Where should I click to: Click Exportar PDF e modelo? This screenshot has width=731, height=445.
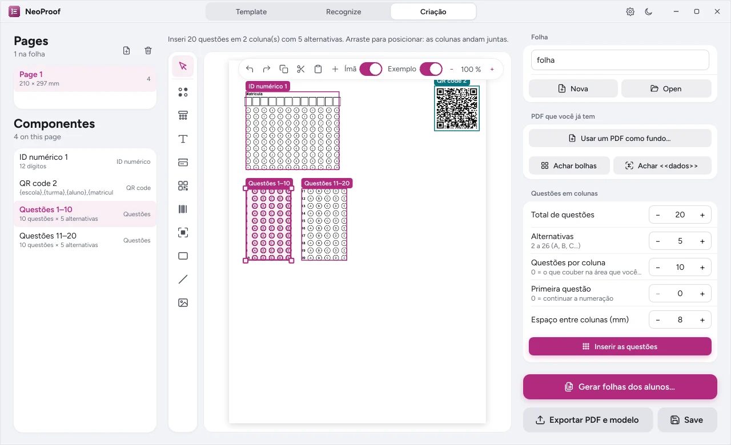[588, 420]
